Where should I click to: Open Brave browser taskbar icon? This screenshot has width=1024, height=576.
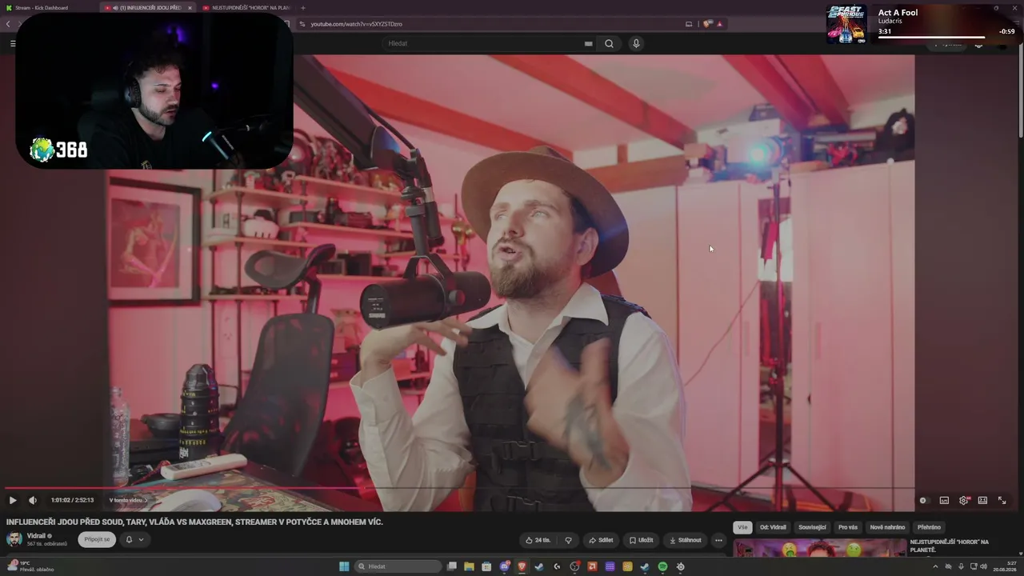pyautogui.click(x=522, y=566)
